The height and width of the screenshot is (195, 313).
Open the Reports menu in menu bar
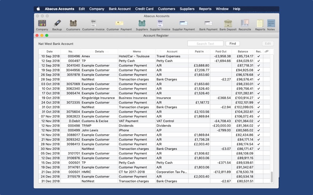click(x=205, y=9)
